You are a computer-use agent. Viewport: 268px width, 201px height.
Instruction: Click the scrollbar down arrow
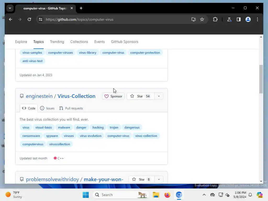pos(261,181)
